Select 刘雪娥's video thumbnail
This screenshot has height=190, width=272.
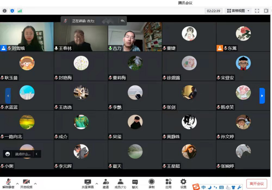click(27, 37)
